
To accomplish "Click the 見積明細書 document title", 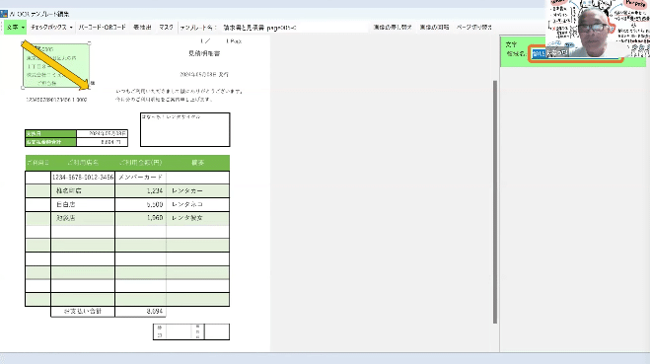I will (204, 53).
